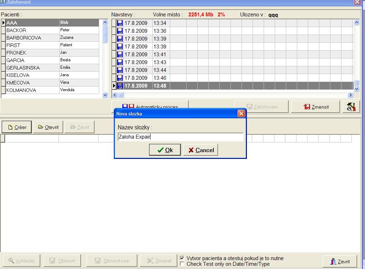This screenshot has height=269, width=365.
Task: Click the patient list scroll-down arrow
Action: coord(105,95)
